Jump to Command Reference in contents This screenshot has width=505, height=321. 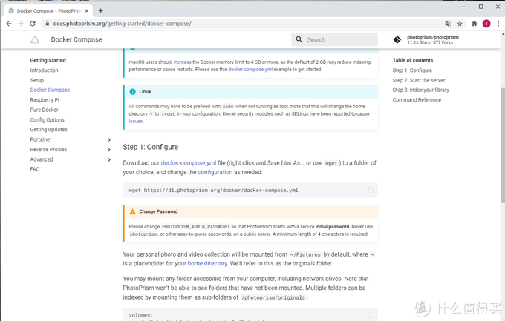417,99
